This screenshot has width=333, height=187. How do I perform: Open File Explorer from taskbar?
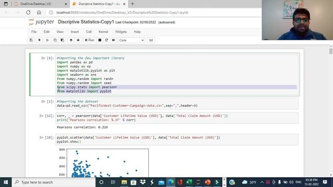pyautogui.click(x=124, y=182)
